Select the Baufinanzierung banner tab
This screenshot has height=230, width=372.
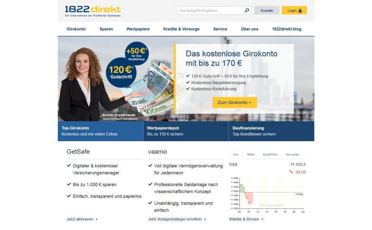pyautogui.click(x=272, y=131)
